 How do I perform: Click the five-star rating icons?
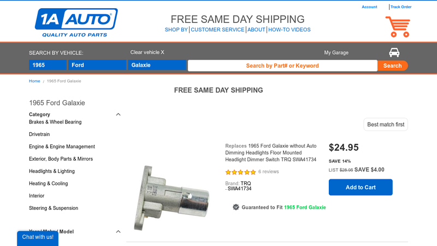click(x=240, y=172)
